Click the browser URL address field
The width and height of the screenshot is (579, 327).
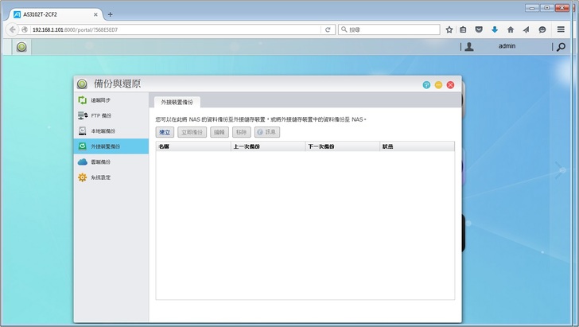[x=175, y=29]
